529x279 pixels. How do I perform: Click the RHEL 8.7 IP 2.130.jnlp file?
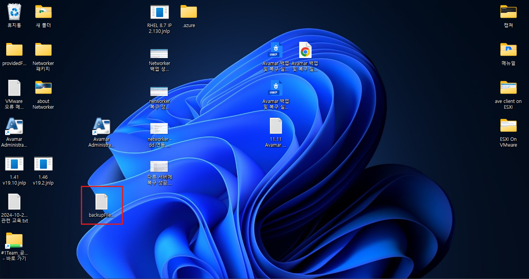click(159, 19)
